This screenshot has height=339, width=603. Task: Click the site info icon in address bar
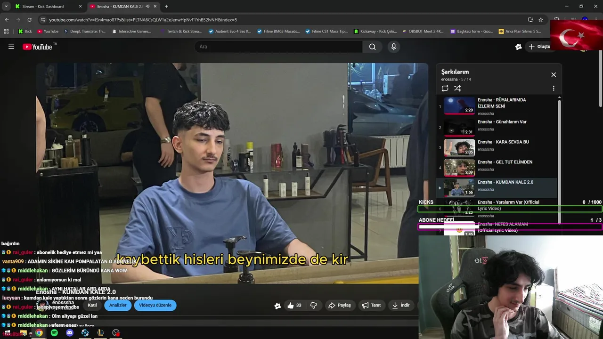(43, 20)
